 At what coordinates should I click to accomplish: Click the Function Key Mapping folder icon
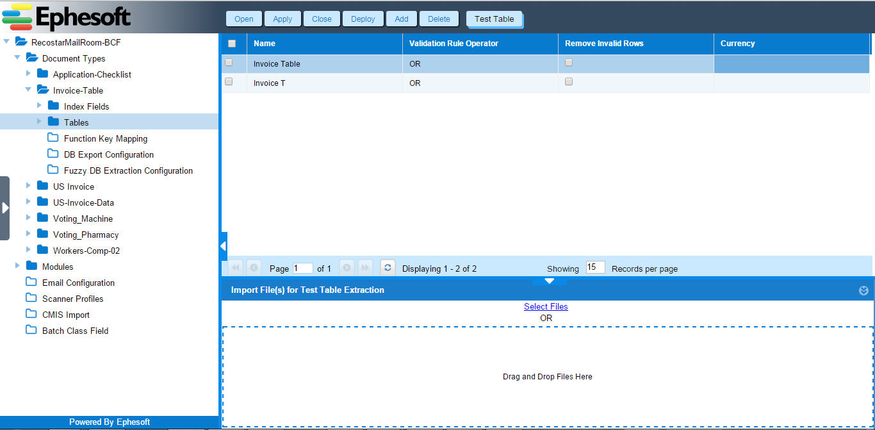[53, 138]
